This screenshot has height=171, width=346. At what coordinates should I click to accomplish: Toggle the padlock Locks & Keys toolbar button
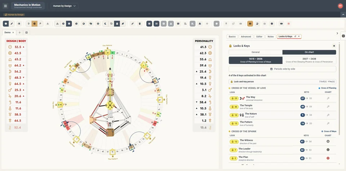click(117, 24)
